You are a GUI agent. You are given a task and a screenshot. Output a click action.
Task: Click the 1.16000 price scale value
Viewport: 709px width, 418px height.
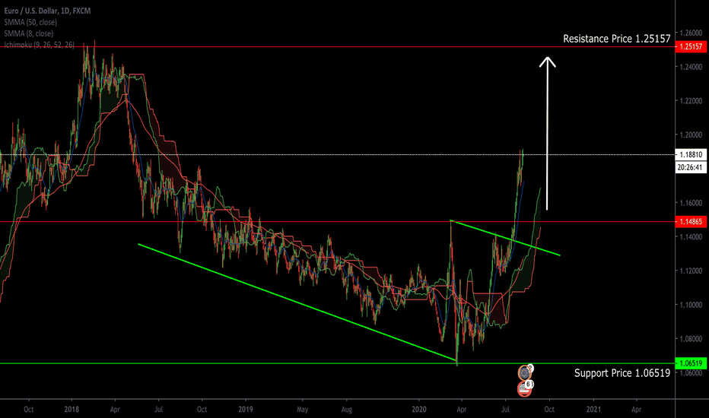(x=692, y=203)
